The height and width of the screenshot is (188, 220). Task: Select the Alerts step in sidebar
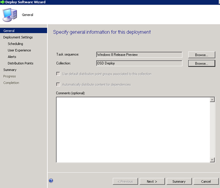click(x=12, y=57)
